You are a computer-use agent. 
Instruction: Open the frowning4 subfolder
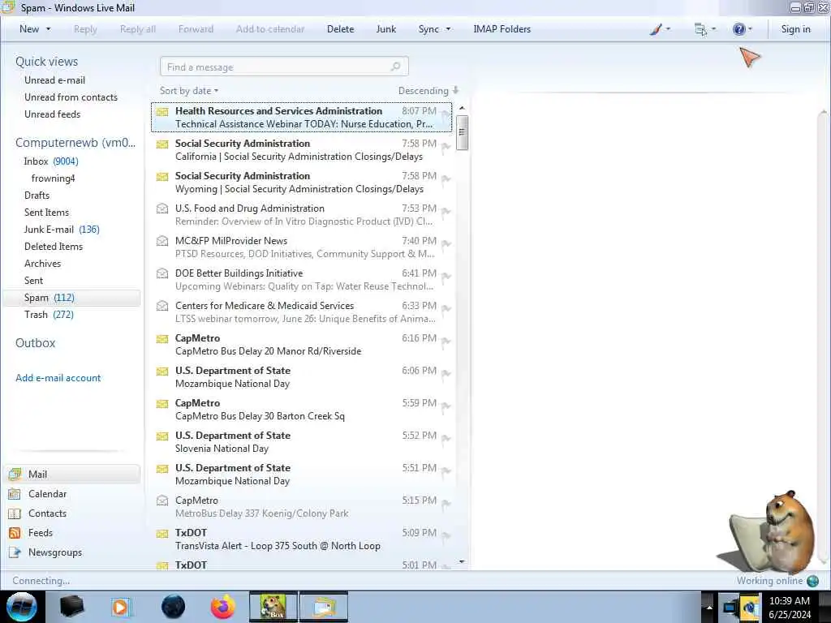pos(53,178)
